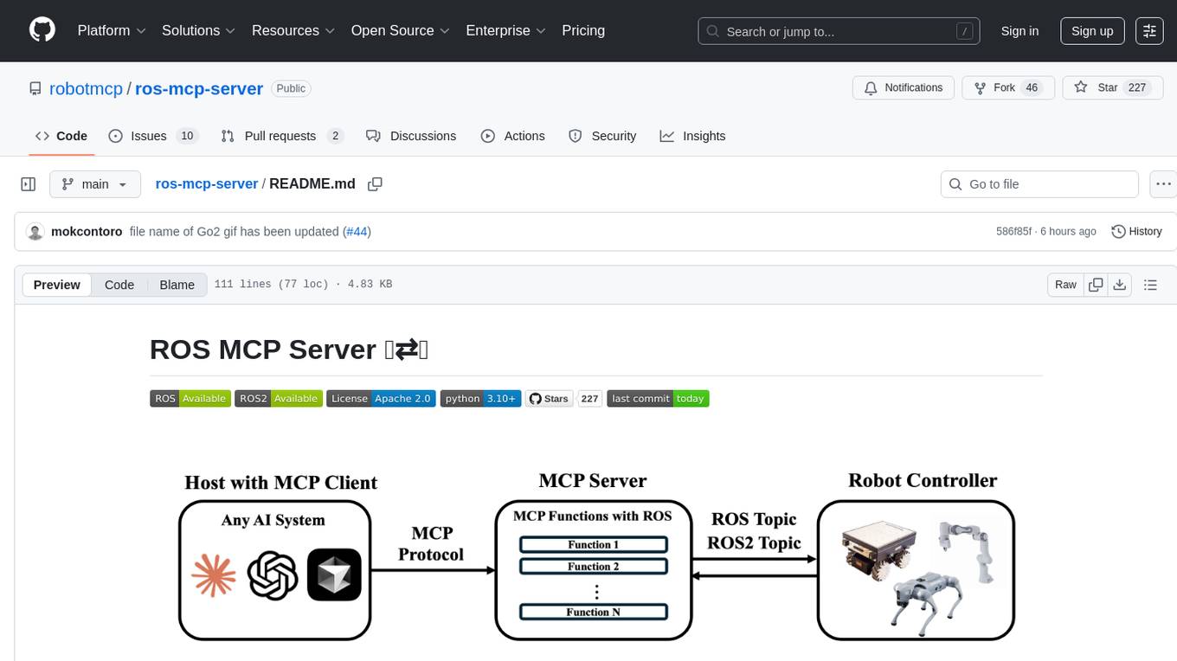Screen dimensions: 1177x661
Task: Open the ros-mcp-server breadcrumb folder link
Action: coord(207,183)
